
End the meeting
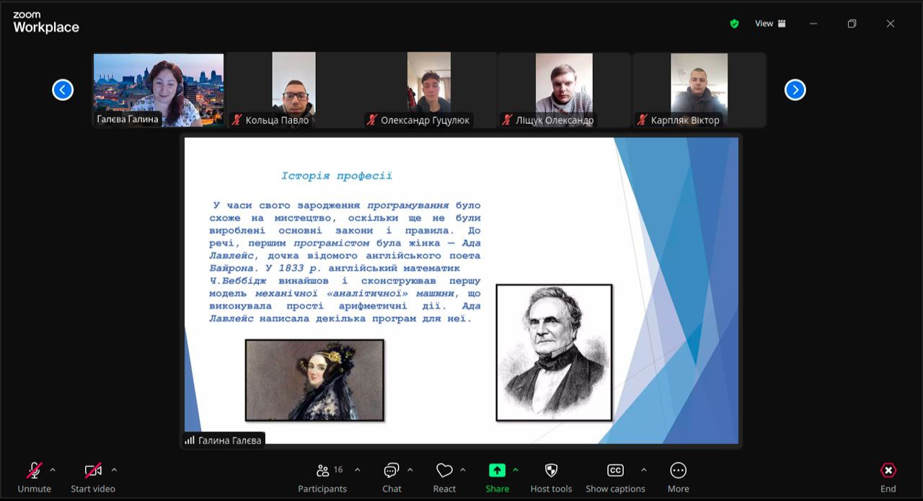[888, 477]
